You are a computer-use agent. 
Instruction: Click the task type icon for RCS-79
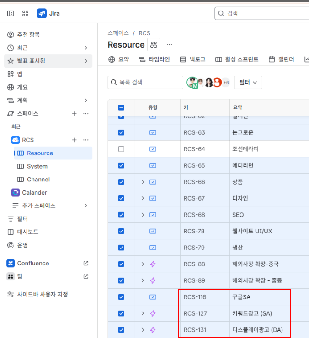[x=153, y=248]
